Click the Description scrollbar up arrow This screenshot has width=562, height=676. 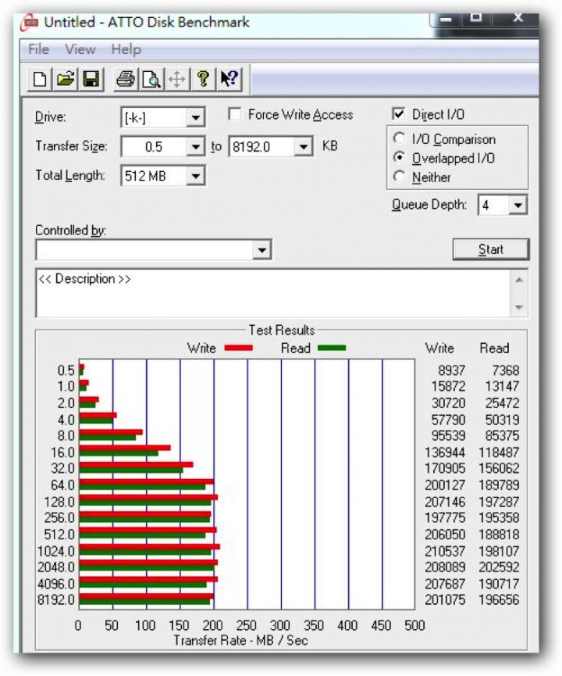click(x=519, y=281)
